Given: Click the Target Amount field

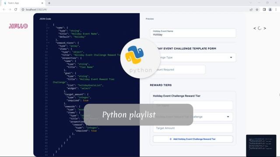Looking at the screenshot, I should click(193, 128).
